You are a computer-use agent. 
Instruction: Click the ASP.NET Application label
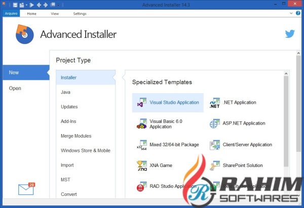244,123
